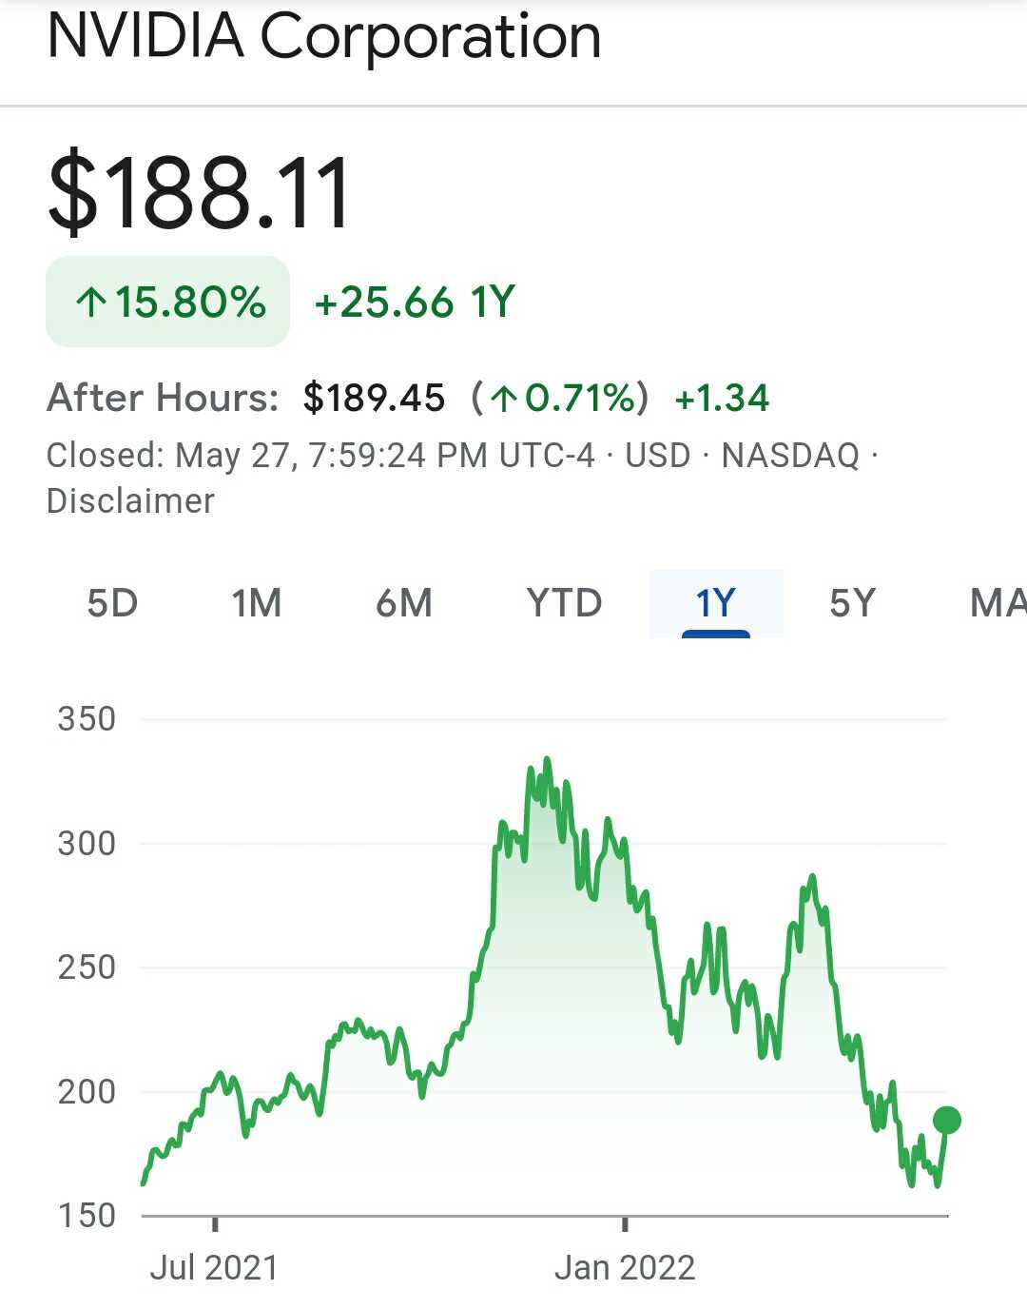Screen dimensions: 1027x1309
Task: Switch to the 1M chart range
Action: 257,603
